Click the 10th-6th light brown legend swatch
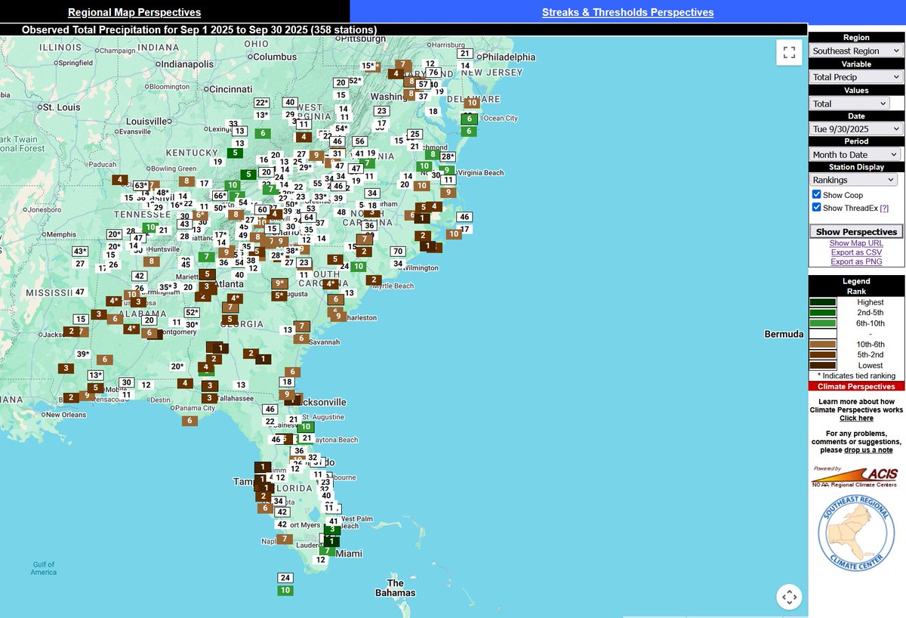906x618 pixels. point(821,345)
